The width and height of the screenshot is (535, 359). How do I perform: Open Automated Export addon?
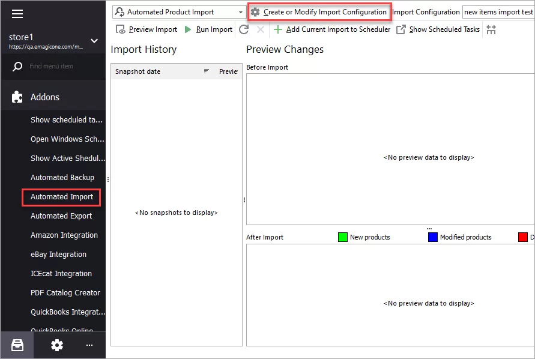pos(61,216)
